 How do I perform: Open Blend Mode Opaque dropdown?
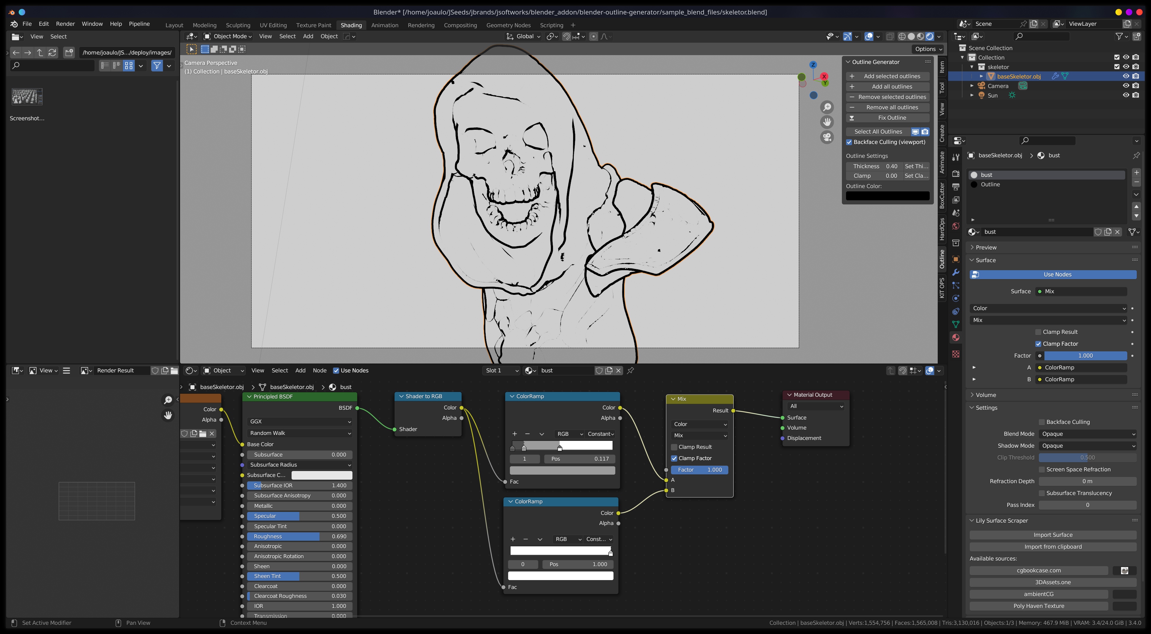[1088, 434]
